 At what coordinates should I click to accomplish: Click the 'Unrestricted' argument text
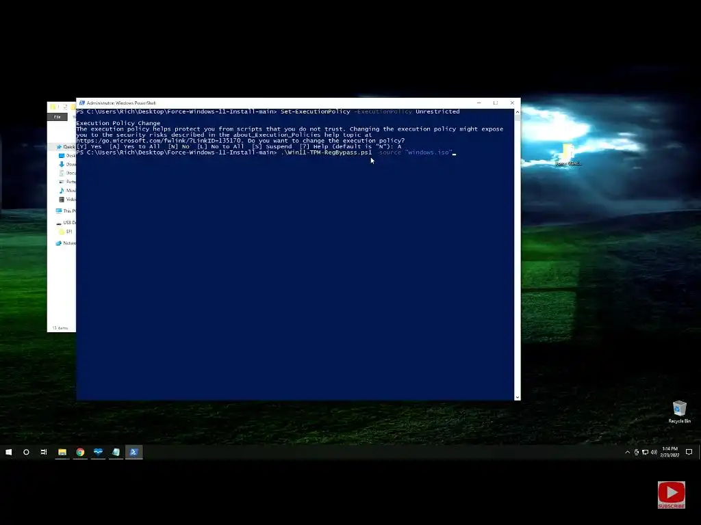437,111
